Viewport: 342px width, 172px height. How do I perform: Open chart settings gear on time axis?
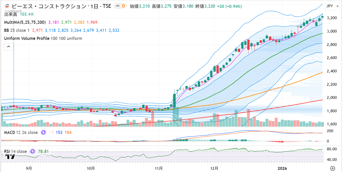(332, 168)
